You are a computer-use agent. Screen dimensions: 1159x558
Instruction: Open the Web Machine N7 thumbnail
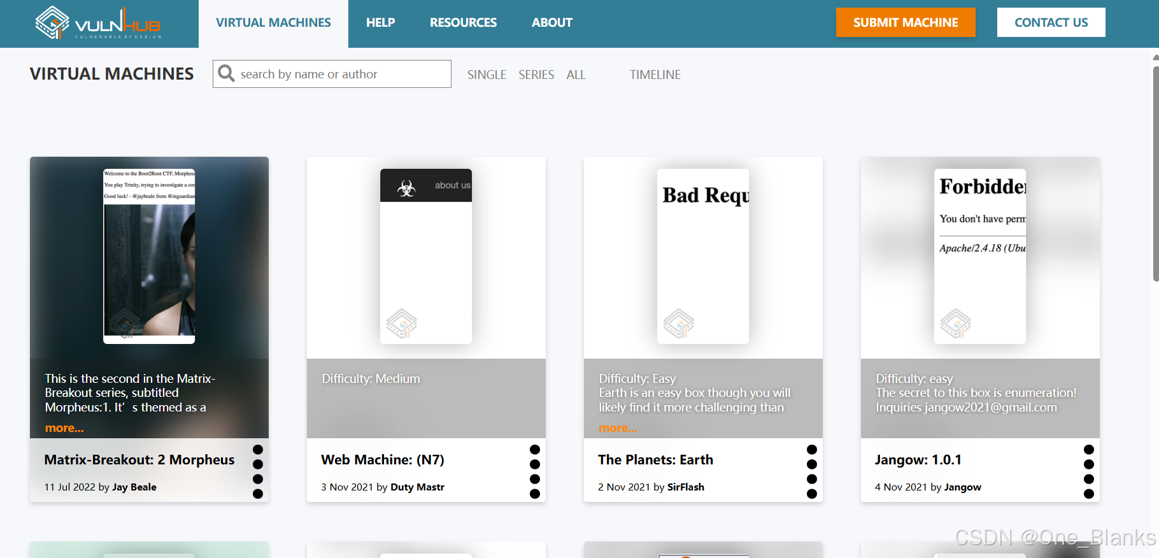(426, 256)
